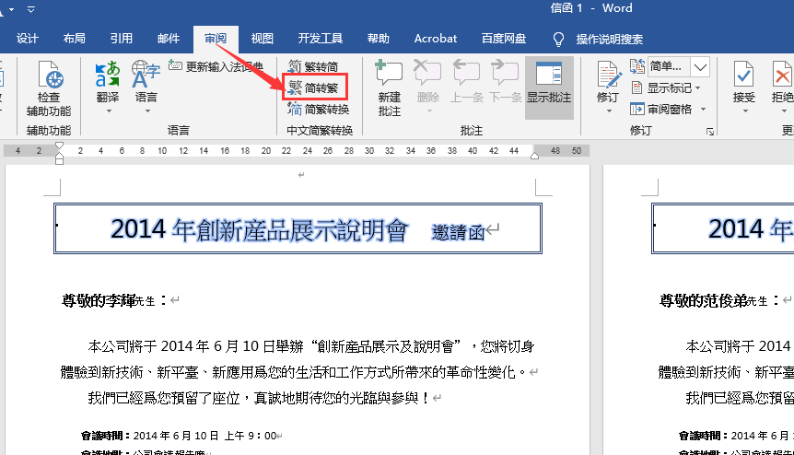Switch to the Mailings (邮件) tab
Image resolution: width=794 pixels, height=455 pixels.
(169, 39)
